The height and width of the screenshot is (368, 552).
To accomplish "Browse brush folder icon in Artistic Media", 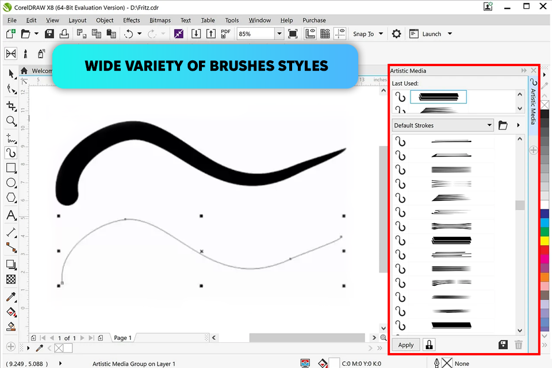I will coord(503,125).
